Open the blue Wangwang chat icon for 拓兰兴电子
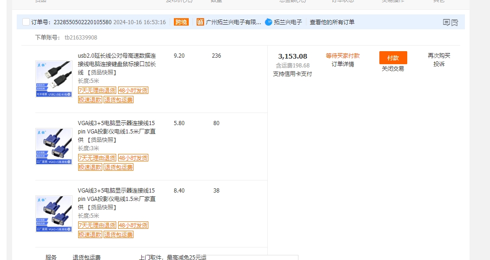The width and height of the screenshot is (490, 260). 269,22
